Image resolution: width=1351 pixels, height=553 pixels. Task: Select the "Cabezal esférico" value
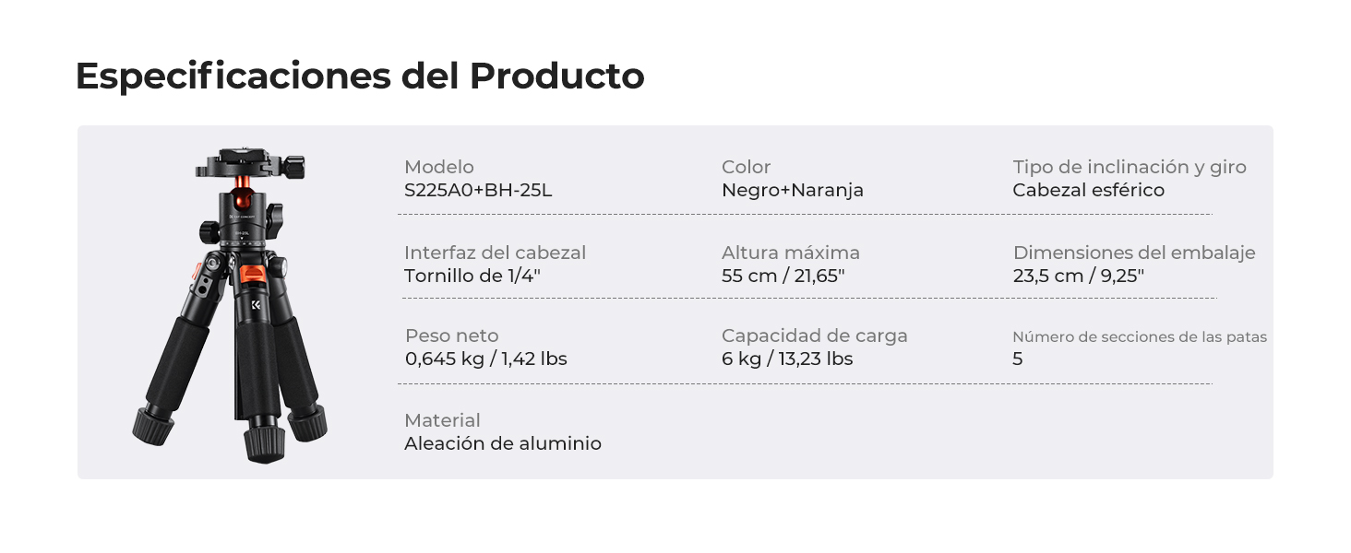1088,191
